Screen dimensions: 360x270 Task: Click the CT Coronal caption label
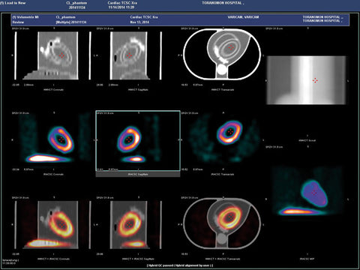tap(53, 89)
